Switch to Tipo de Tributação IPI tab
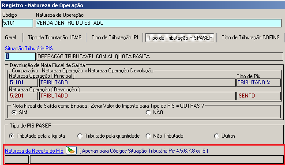285x165 pixels. 115,37
